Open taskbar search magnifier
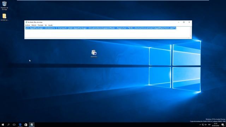226x127 pixels. pyautogui.click(x=8, y=125)
